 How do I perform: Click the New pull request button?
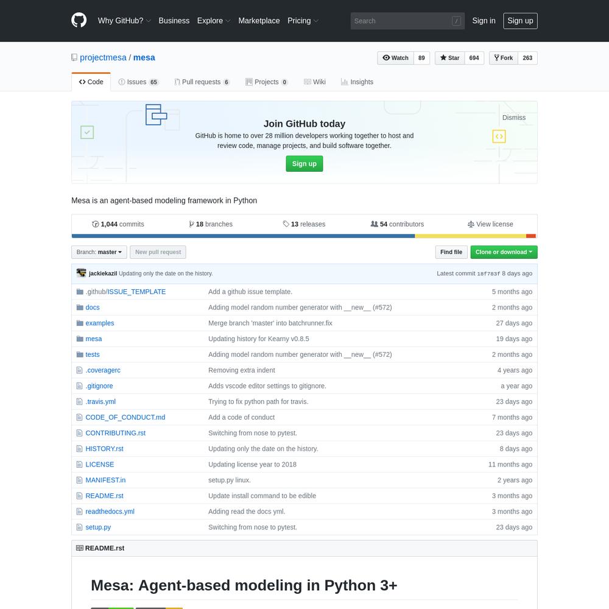(x=158, y=252)
